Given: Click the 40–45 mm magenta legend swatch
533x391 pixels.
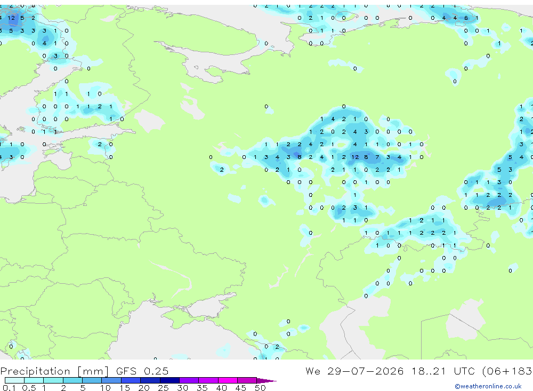Looking at the screenshot, I should point(228,380).
